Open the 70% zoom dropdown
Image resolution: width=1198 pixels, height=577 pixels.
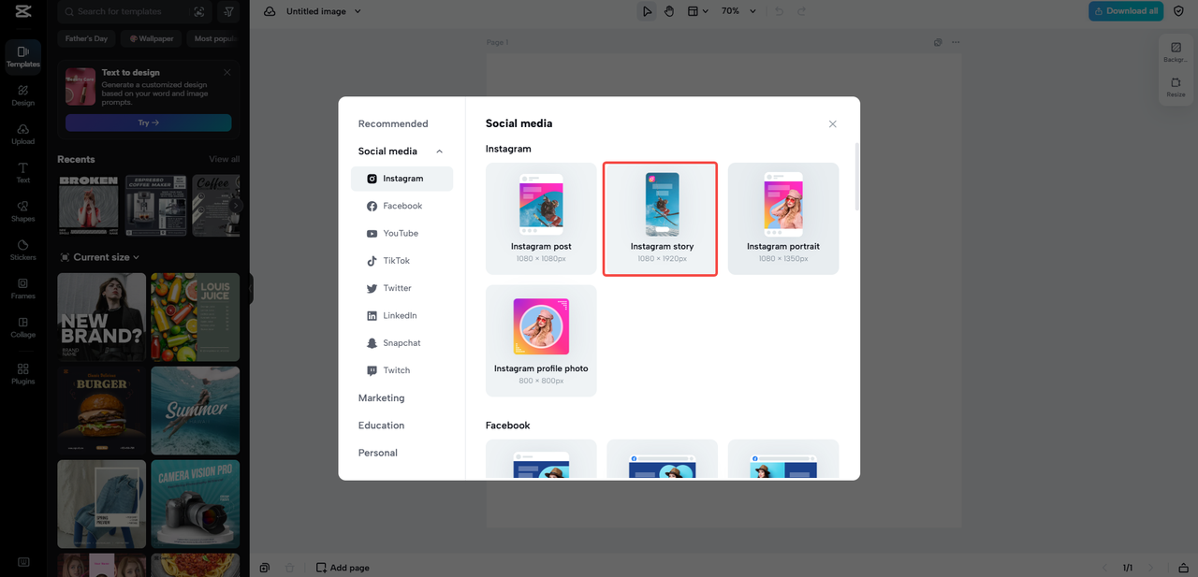pyautogui.click(x=738, y=10)
